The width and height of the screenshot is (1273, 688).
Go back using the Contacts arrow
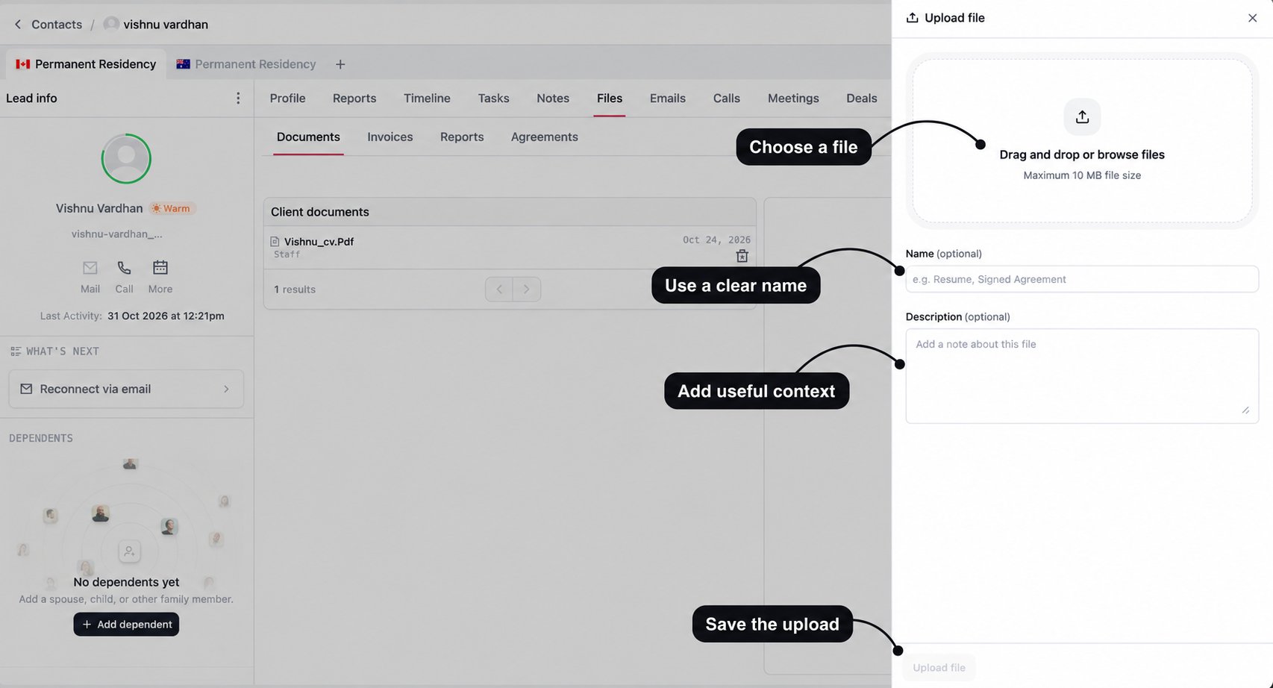18,25
